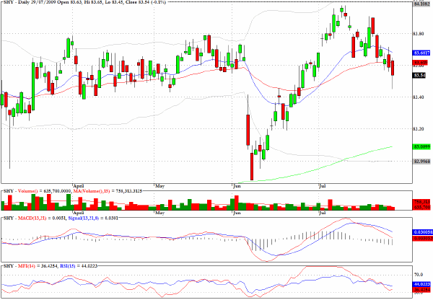Viewport: 433px width, 300px height.
Task: Click the black 83.54 closing price label
Action: click(419, 75)
